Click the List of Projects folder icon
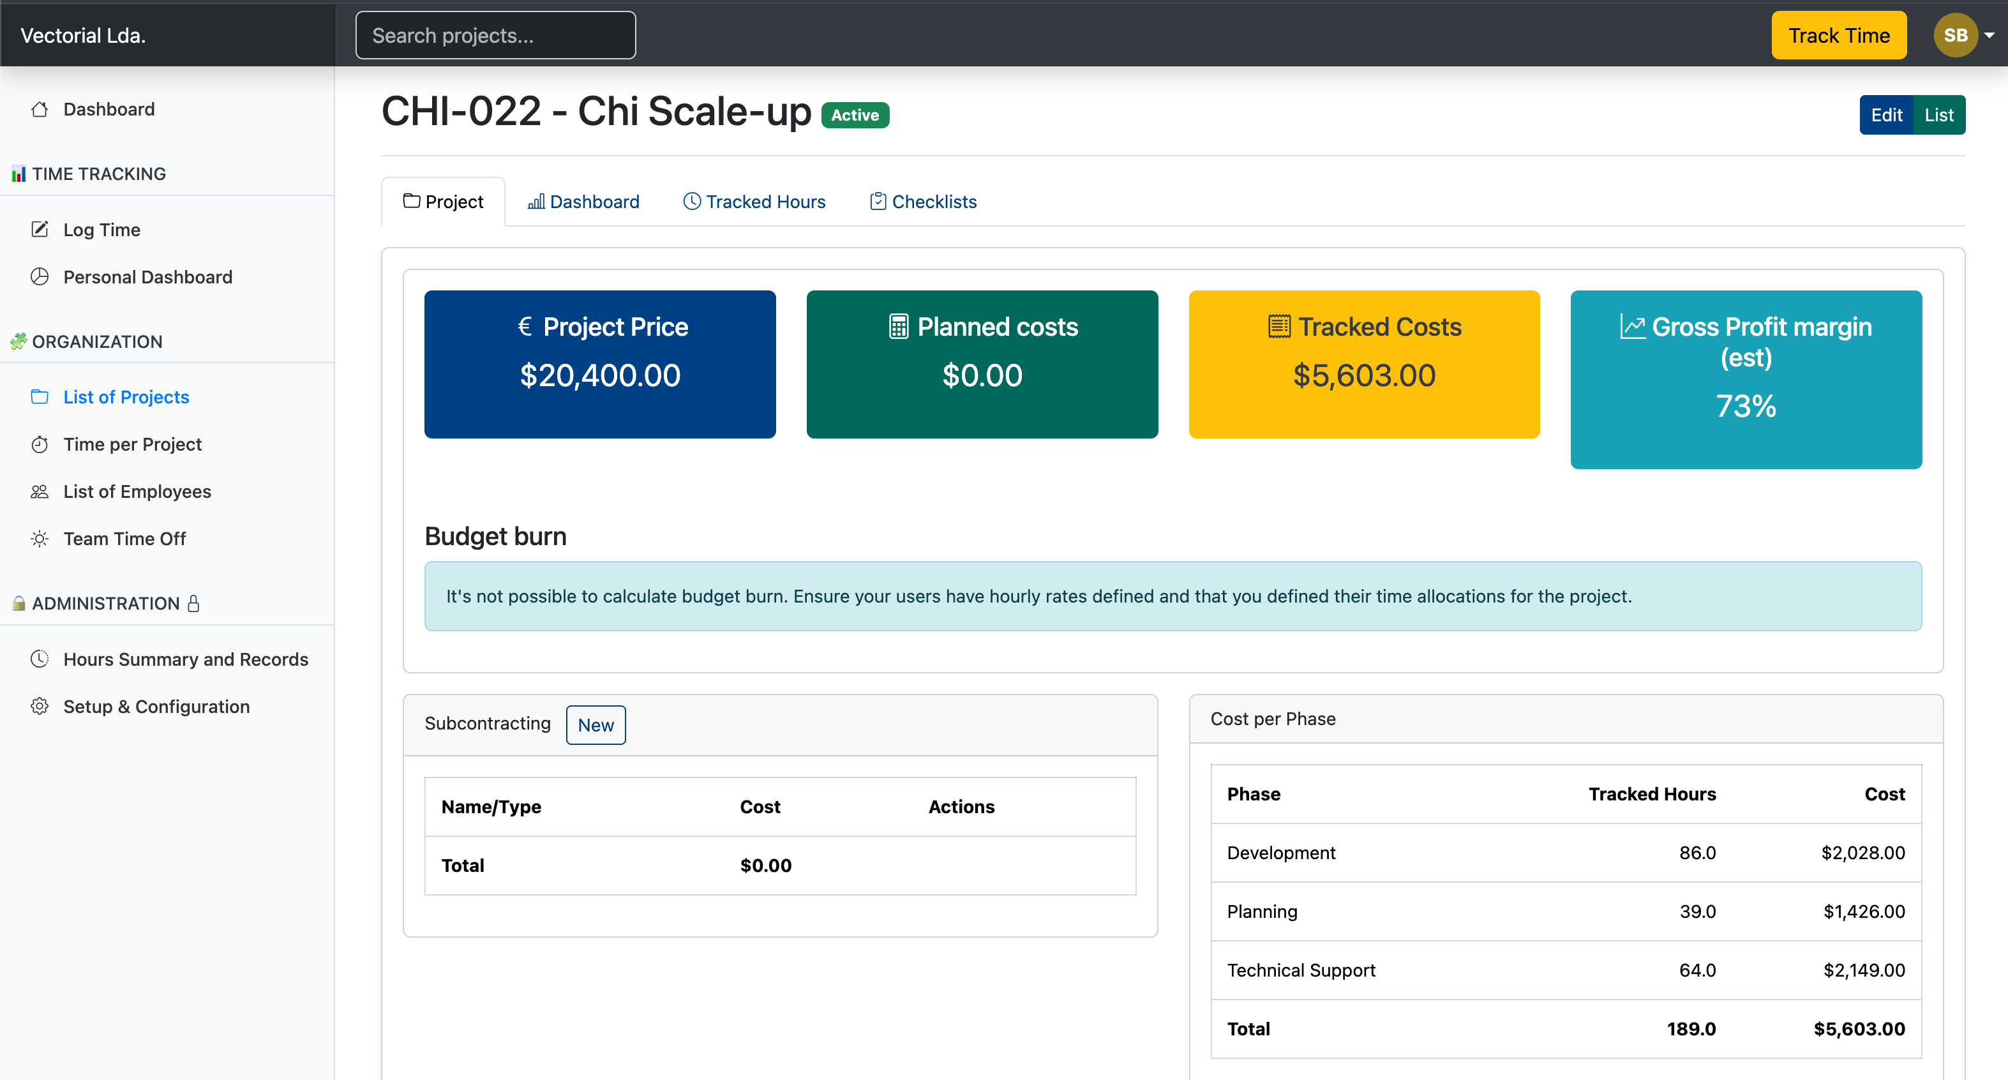This screenshot has height=1080, width=2008. pyautogui.click(x=40, y=397)
